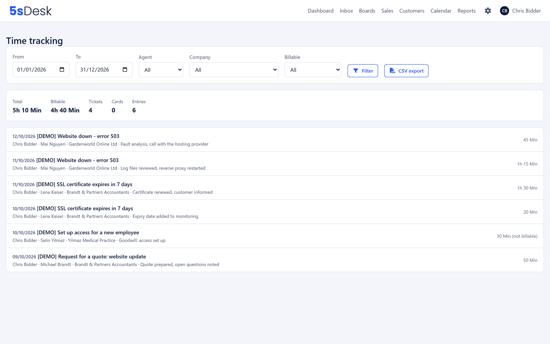Viewport: 550px width, 344px height.
Task: Click the Quote prepared, open questions noted note
Action: [x=180, y=264]
